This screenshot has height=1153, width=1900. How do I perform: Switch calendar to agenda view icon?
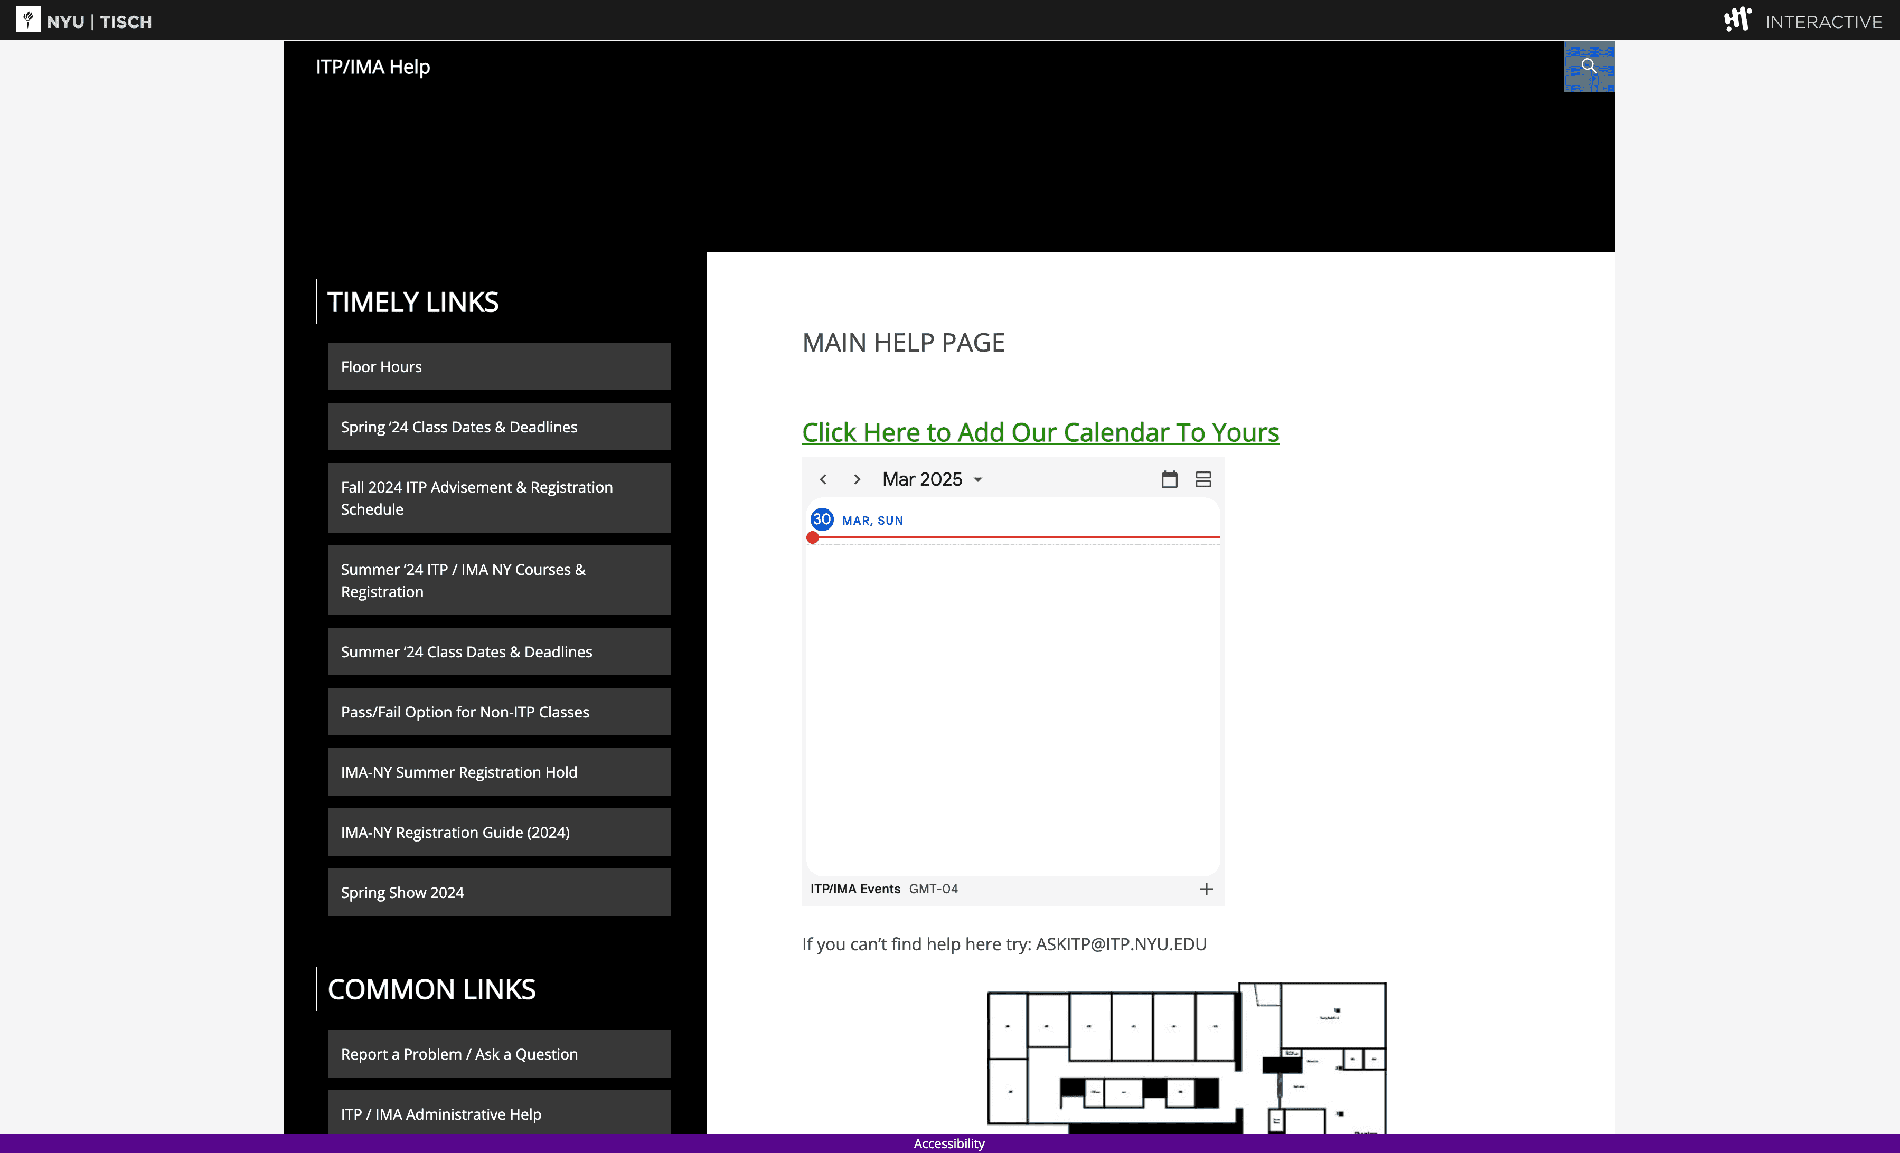(1203, 479)
